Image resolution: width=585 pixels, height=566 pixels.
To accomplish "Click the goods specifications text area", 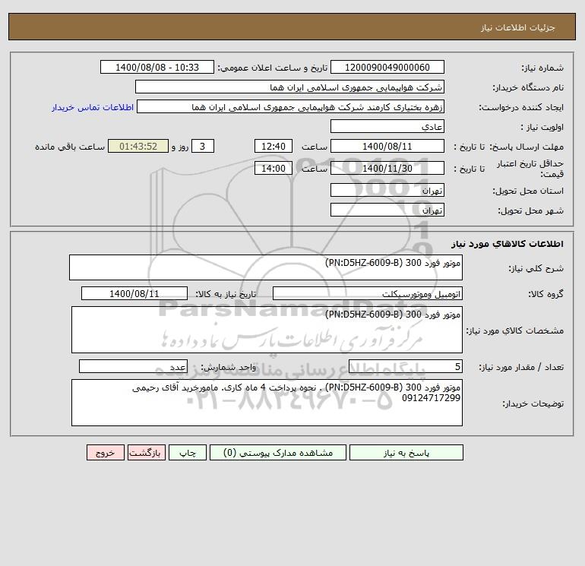I will [x=267, y=330].
